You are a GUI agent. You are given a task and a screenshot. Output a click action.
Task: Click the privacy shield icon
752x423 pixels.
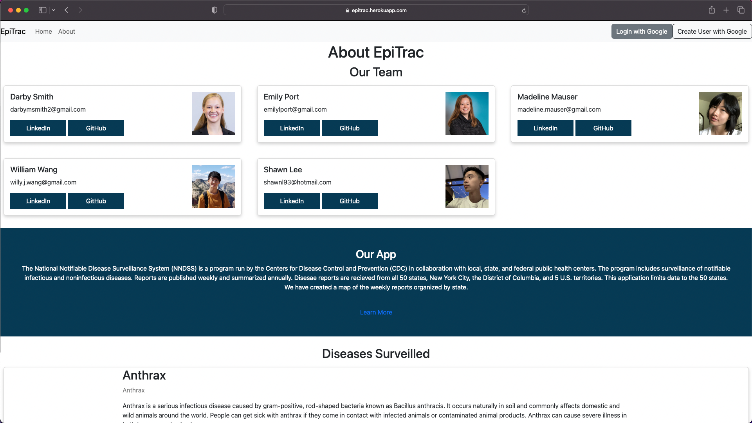(214, 10)
